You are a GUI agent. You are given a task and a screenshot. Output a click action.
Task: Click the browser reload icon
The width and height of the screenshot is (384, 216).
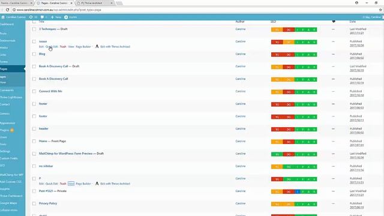[7, 10]
